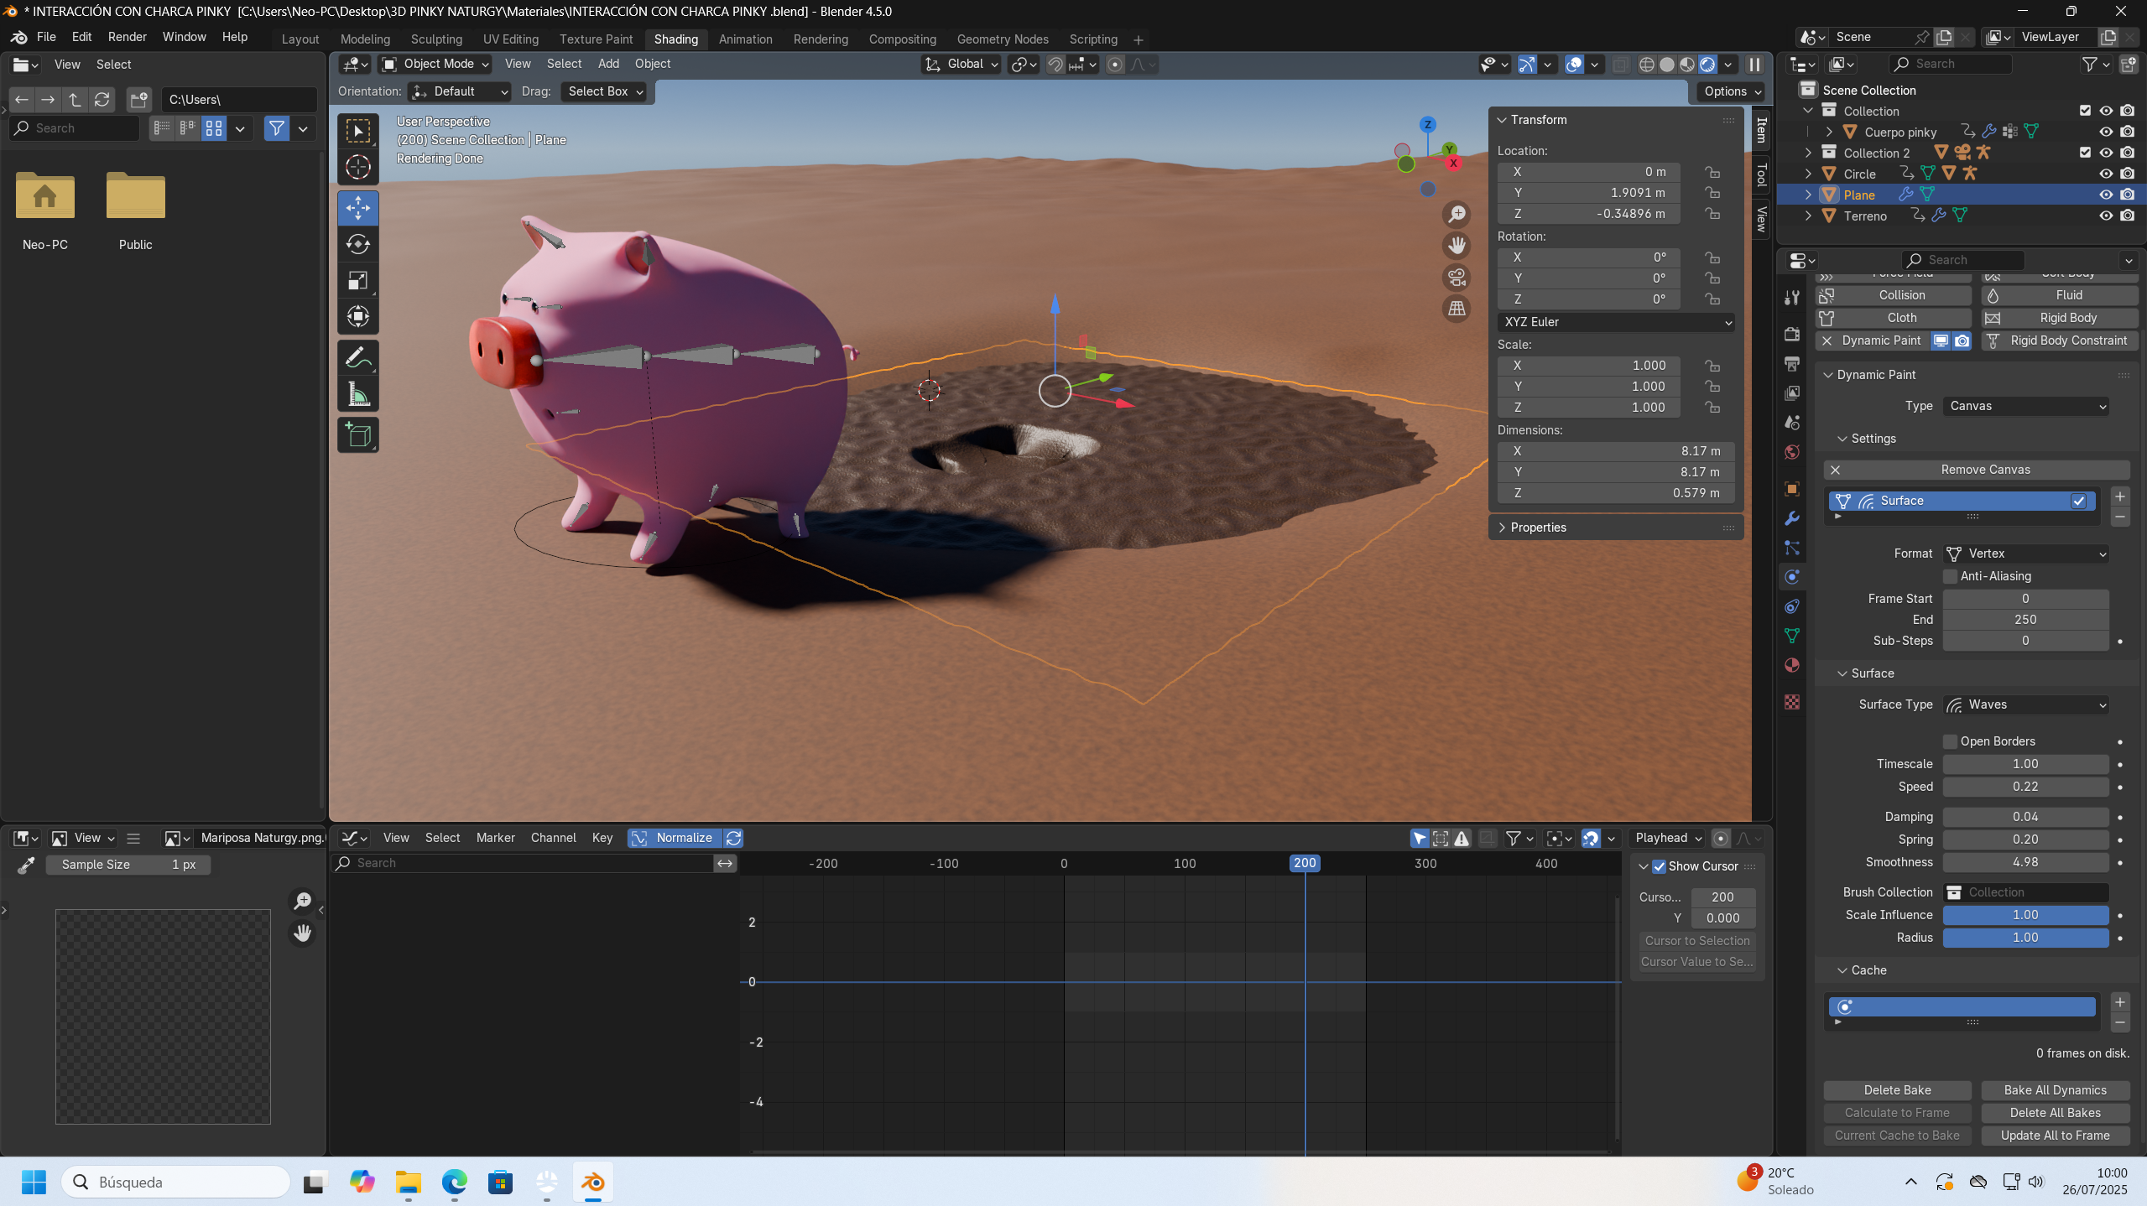Enable the Anti-Aliasing checkbox
The image size is (2147, 1206).
[x=1951, y=576]
